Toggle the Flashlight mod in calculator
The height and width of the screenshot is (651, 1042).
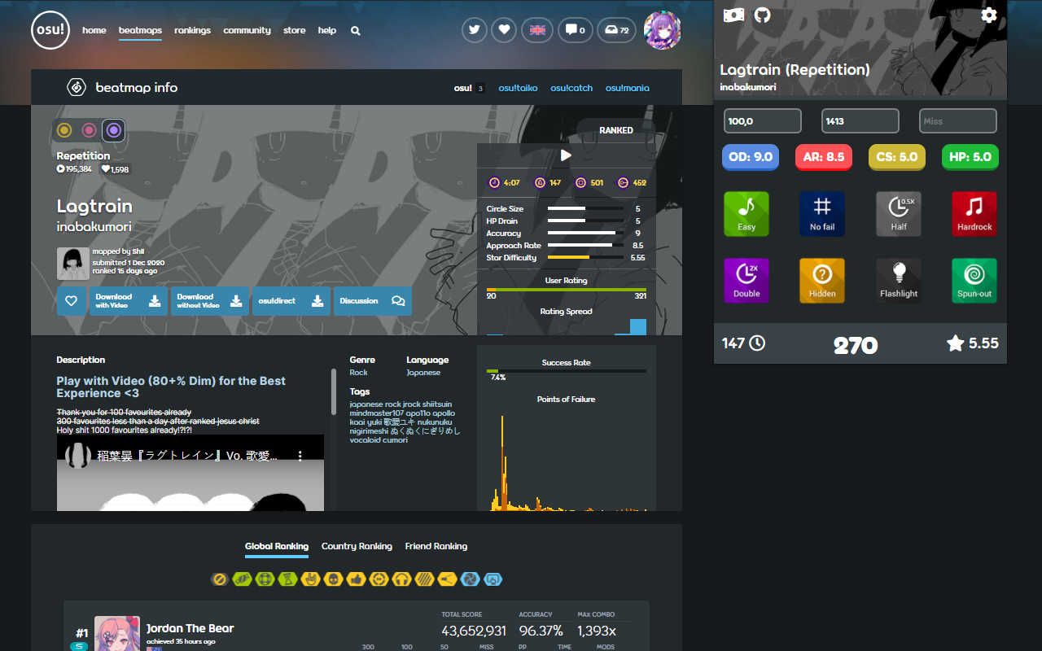click(x=899, y=281)
